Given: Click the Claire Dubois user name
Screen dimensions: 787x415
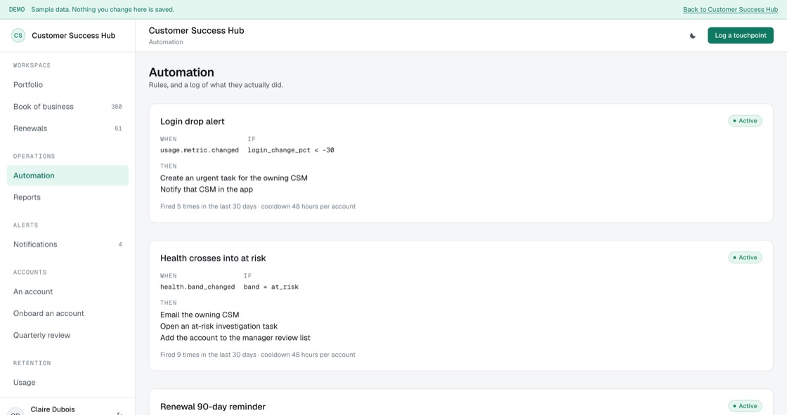Looking at the screenshot, I should [53, 409].
